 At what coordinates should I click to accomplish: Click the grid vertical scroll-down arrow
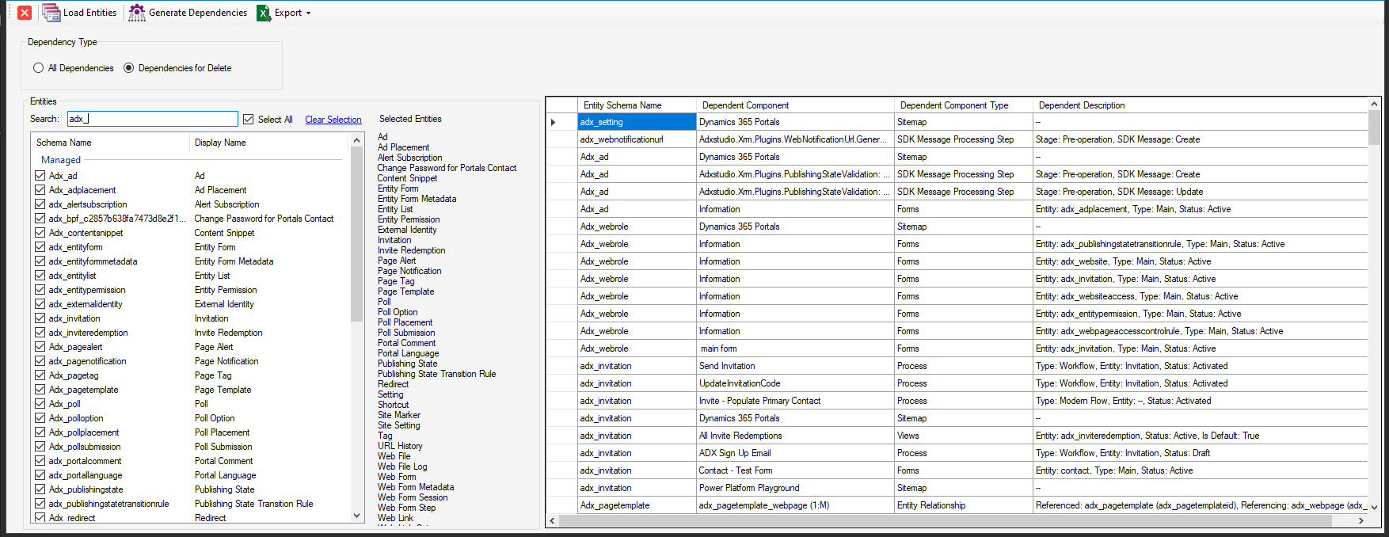(x=1374, y=508)
